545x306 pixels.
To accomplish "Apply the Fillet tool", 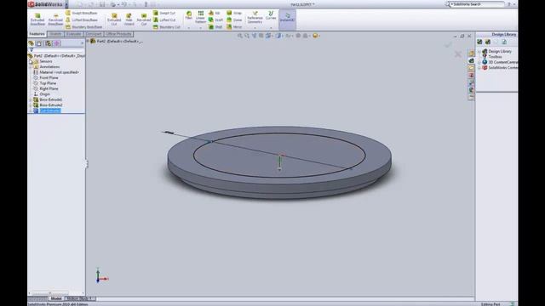I will pos(189,15).
